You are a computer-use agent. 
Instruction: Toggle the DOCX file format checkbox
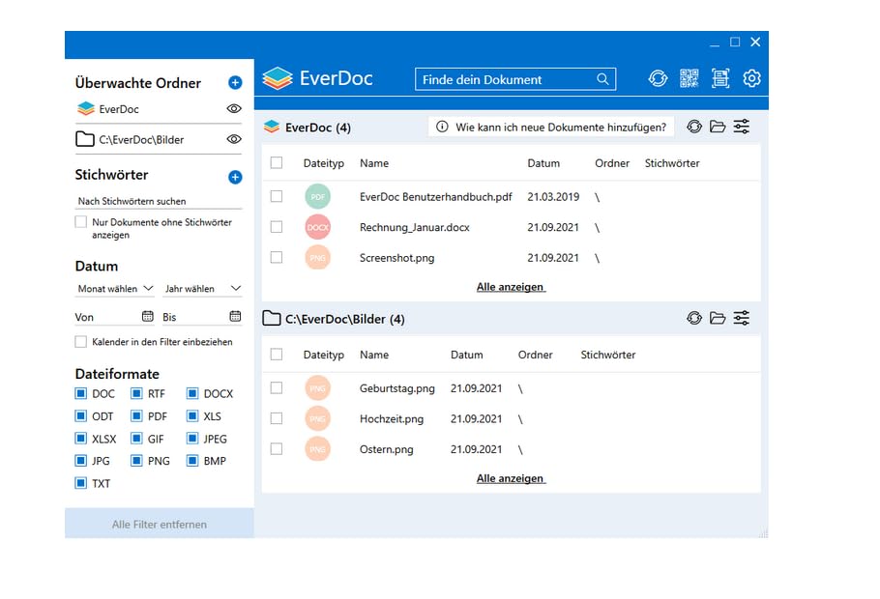192,393
